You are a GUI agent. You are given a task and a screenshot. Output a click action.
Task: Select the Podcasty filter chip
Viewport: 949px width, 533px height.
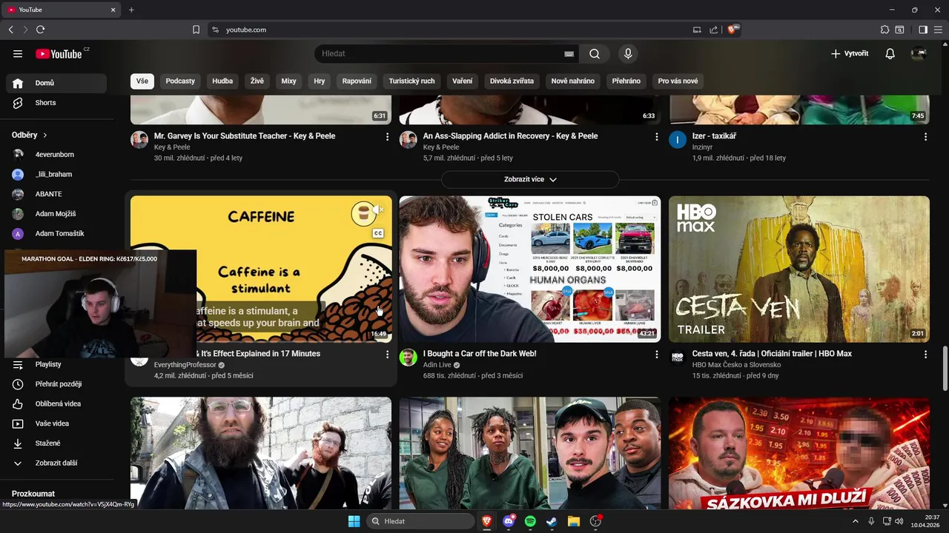coord(180,81)
